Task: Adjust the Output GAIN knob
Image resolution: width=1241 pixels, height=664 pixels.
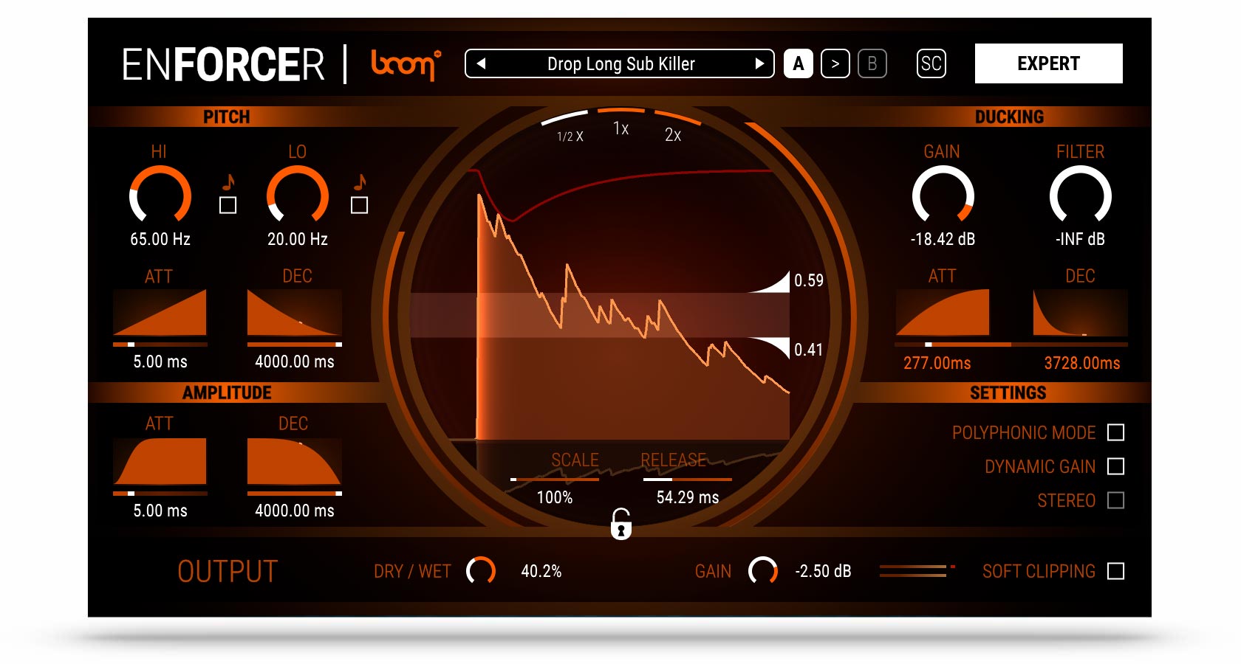Action: coord(763,570)
